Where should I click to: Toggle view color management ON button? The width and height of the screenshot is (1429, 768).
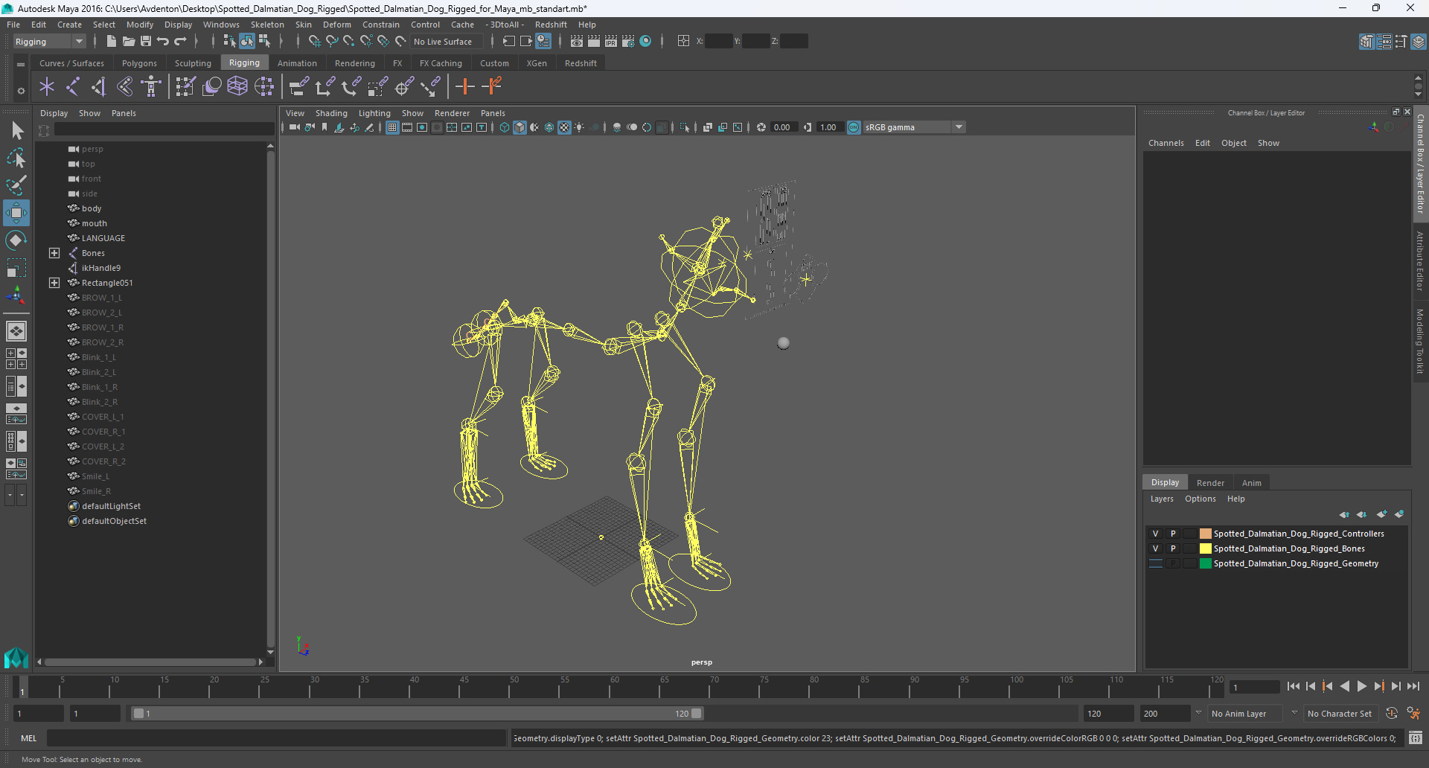[x=854, y=127]
